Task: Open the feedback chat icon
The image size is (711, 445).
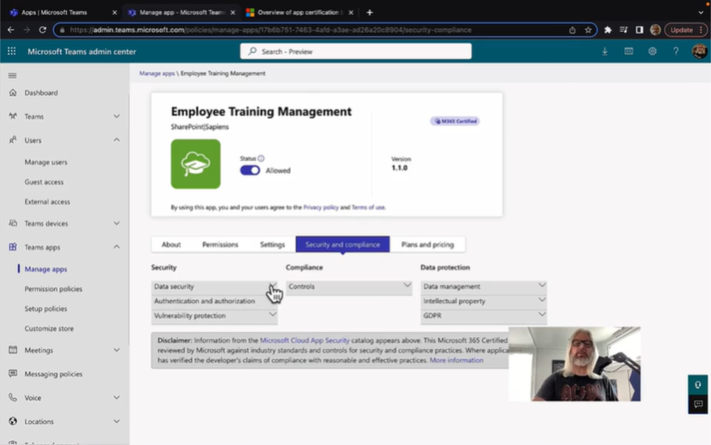Action: point(698,404)
